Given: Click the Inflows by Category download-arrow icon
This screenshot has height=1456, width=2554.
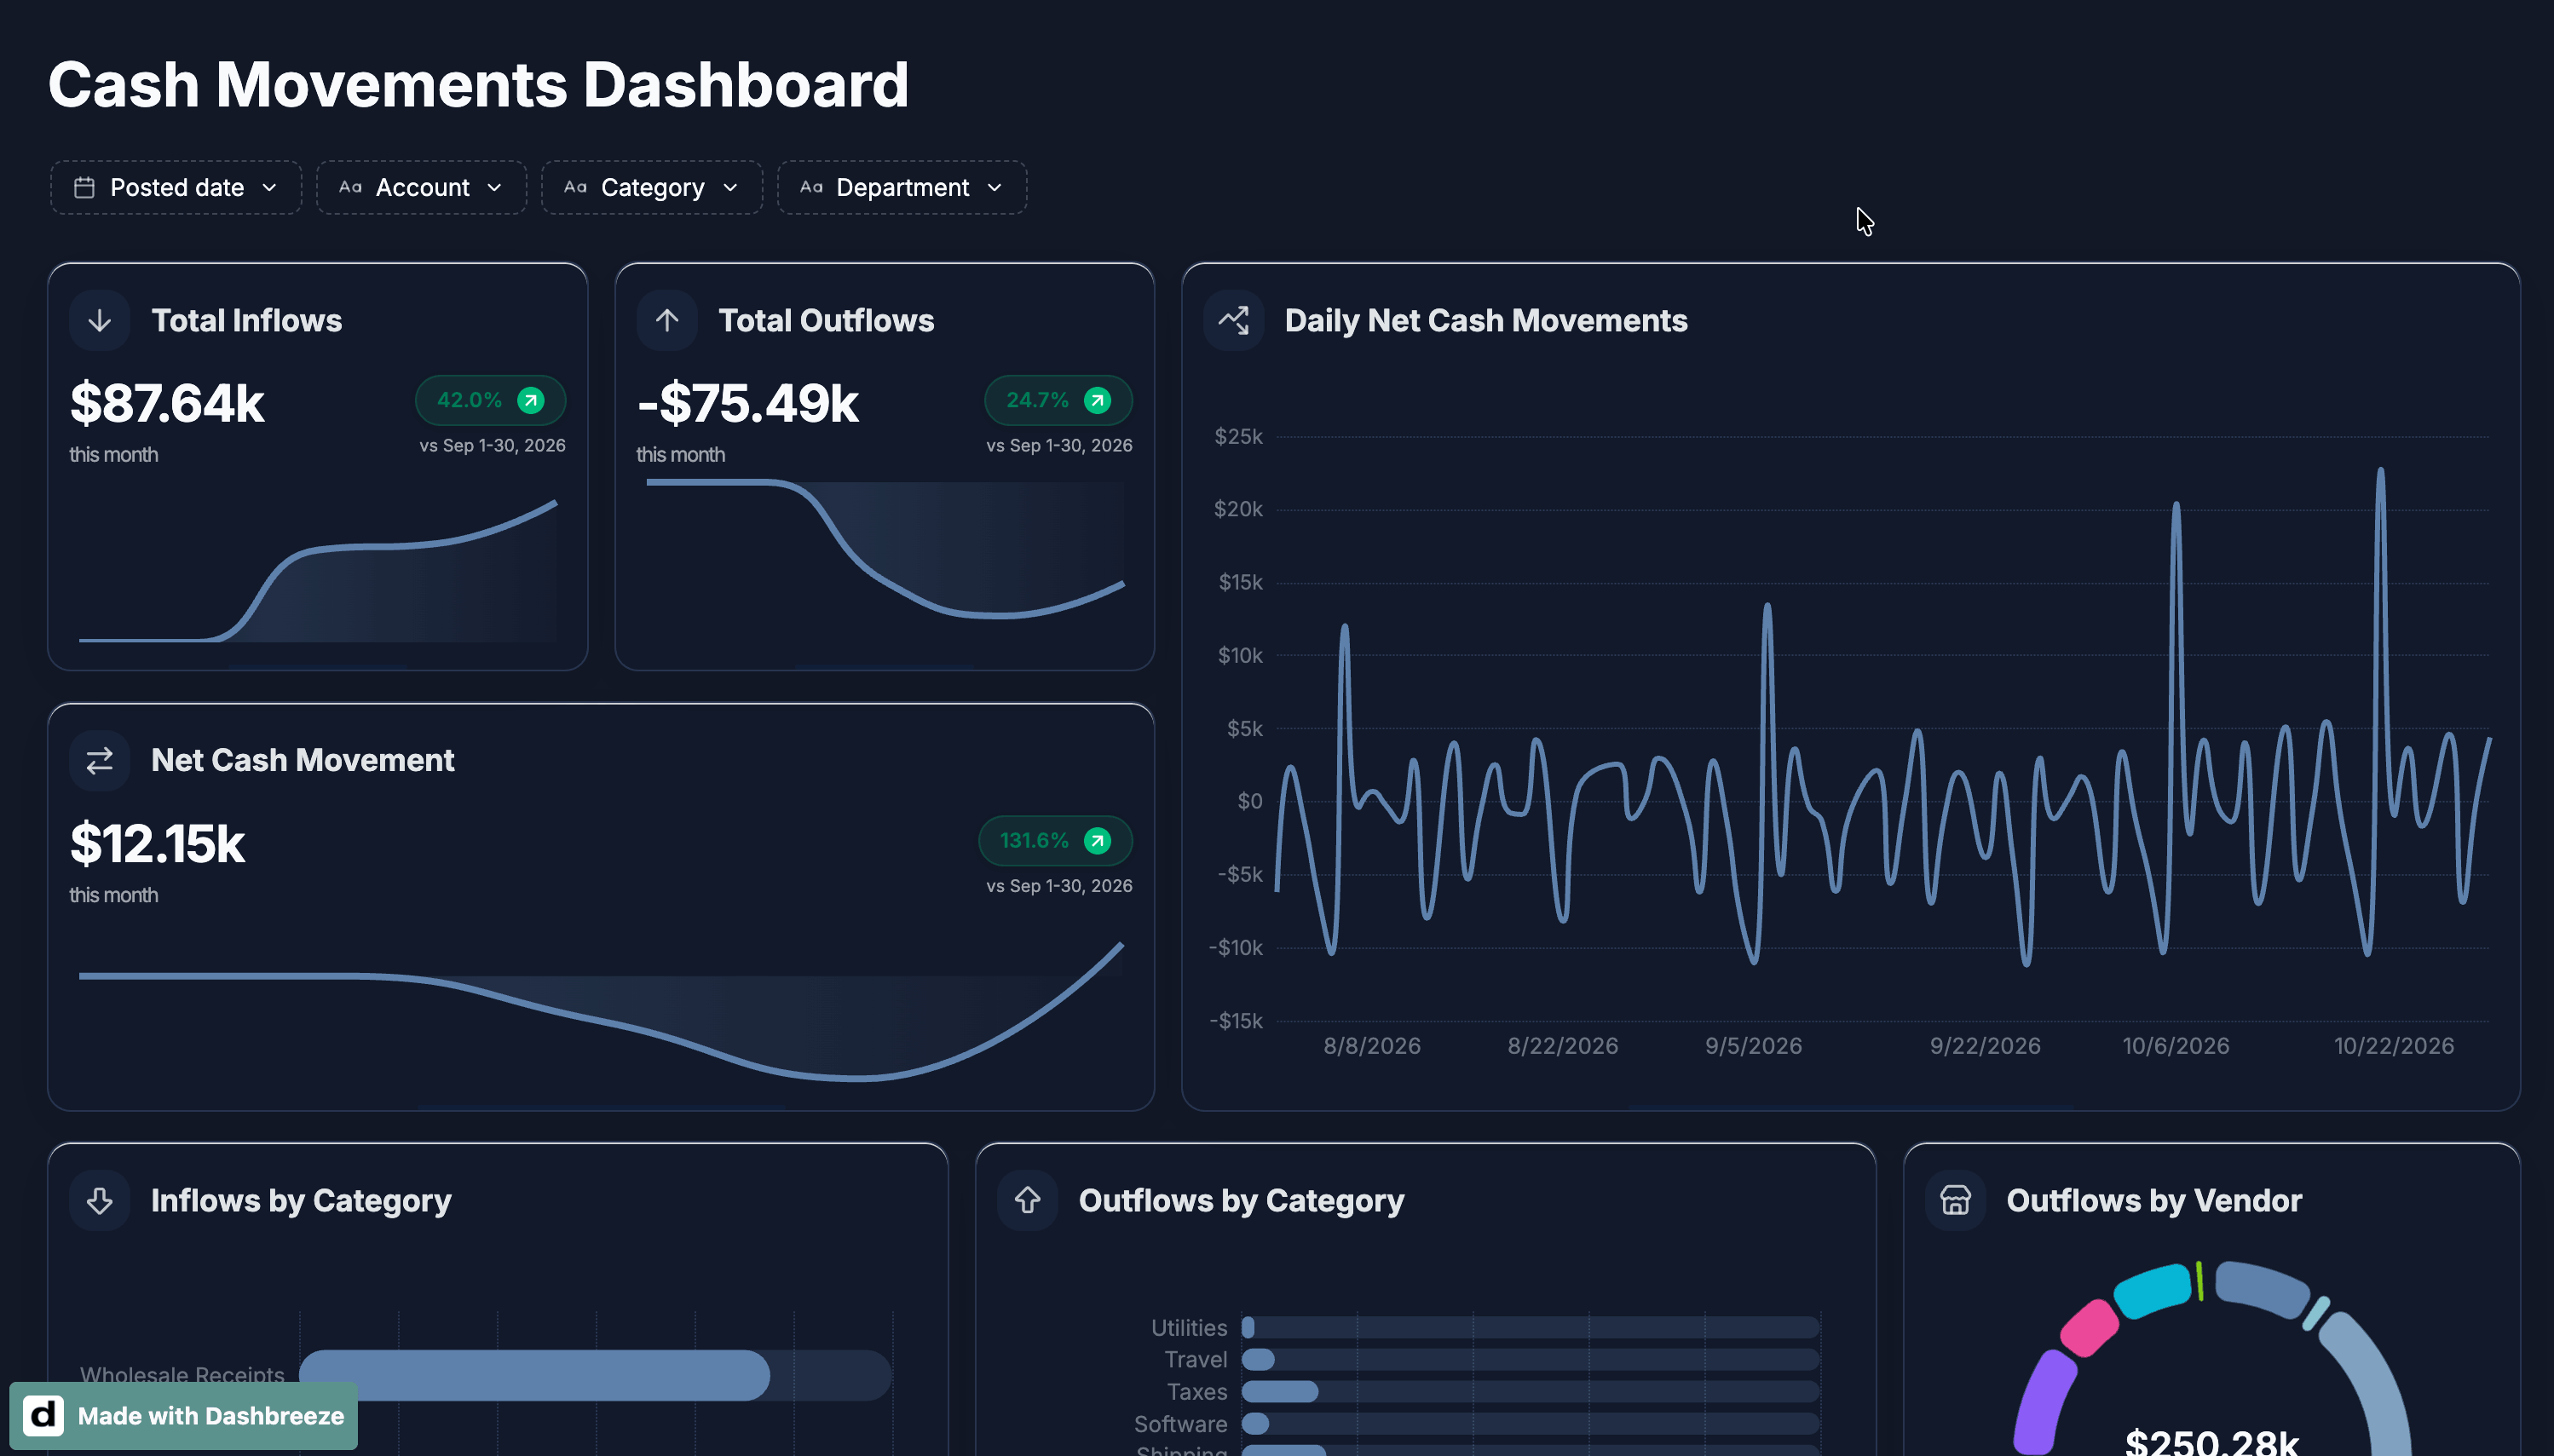Looking at the screenshot, I should [x=99, y=1200].
